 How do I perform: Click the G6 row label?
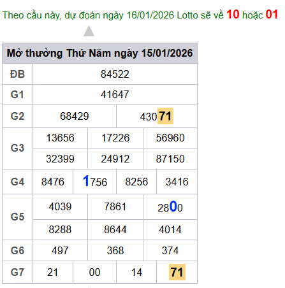coord(17,250)
